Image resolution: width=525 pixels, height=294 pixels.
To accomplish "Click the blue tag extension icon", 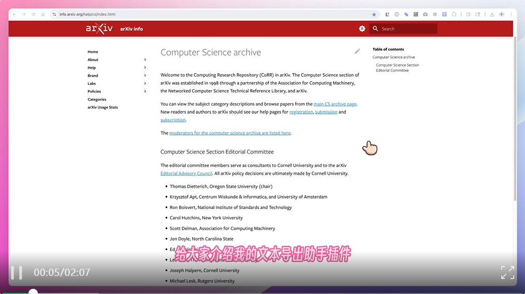I will 406,14.
